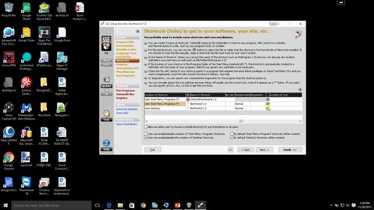The height and width of the screenshot is (210, 374).
Task: Click the table scrollbar left arrow
Action: click(x=147, y=121)
